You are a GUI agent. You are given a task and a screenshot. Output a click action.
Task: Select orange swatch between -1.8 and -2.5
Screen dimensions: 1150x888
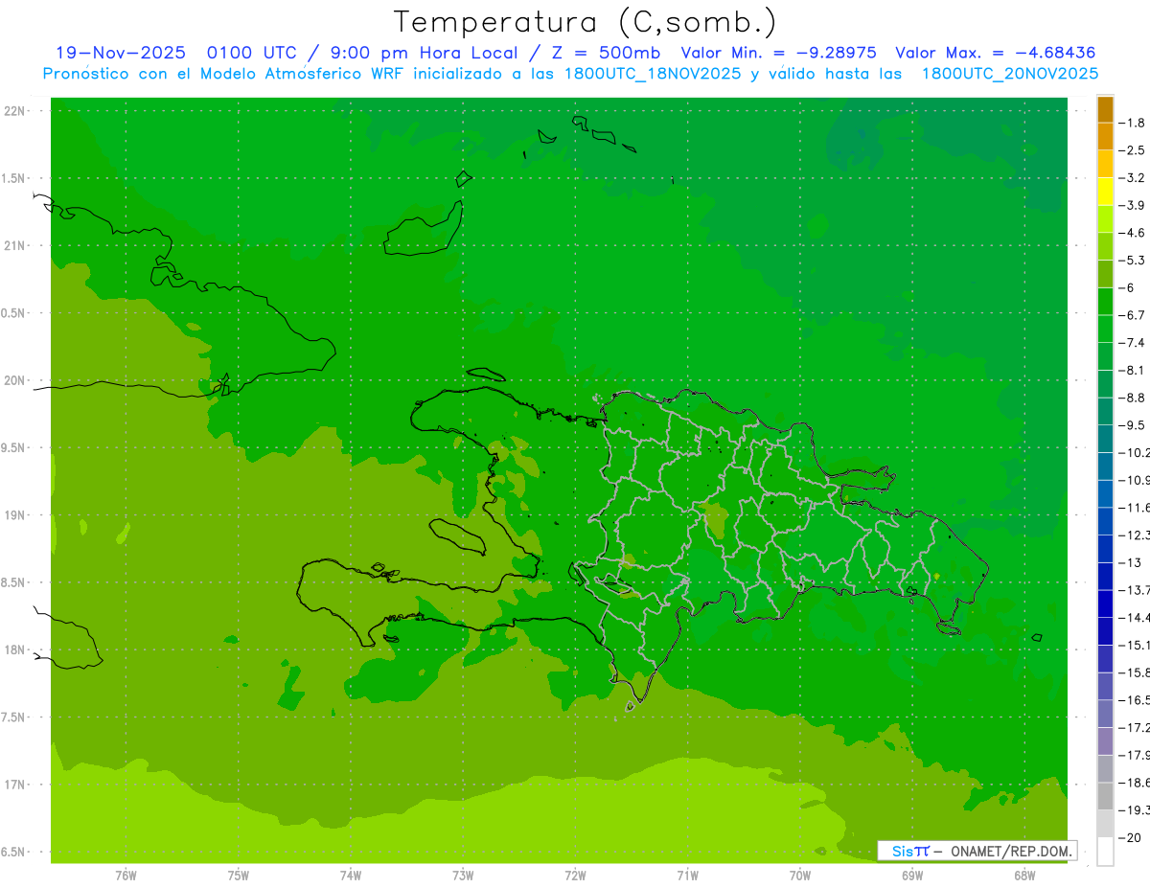[x=1105, y=137]
